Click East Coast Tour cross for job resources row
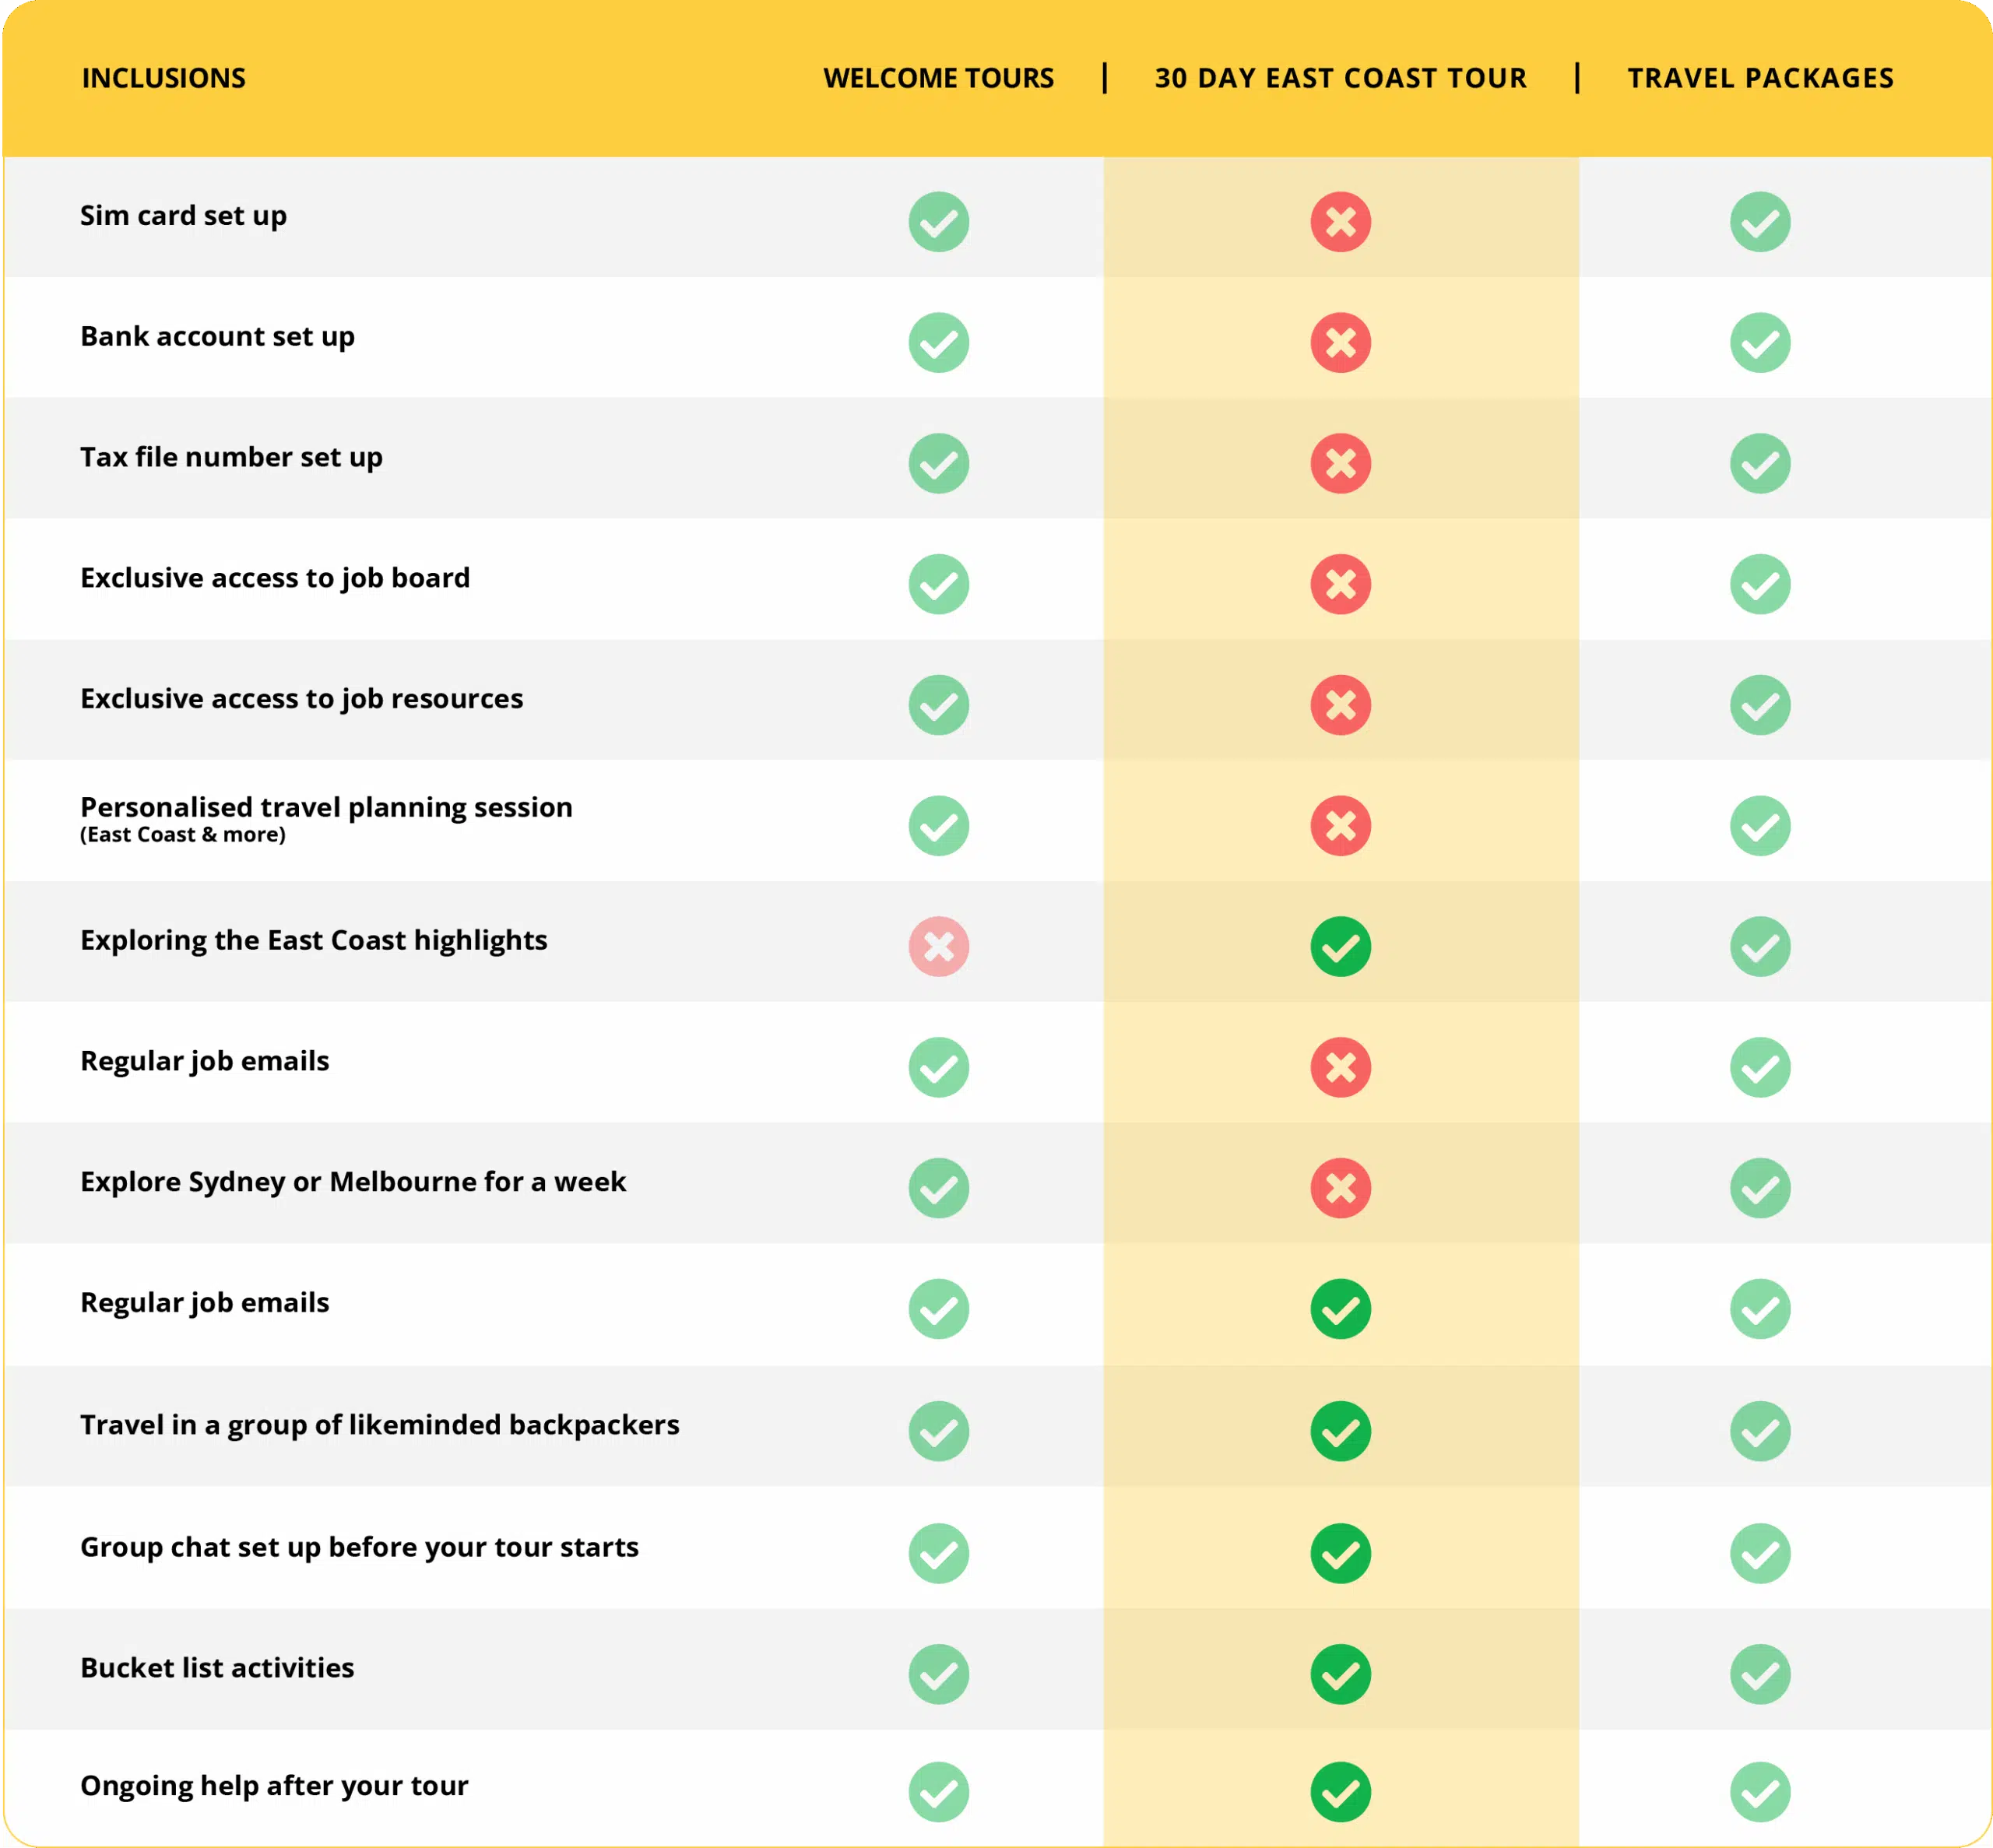Viewport: 1993px width, 1848px height. (x=1340, y=705)
